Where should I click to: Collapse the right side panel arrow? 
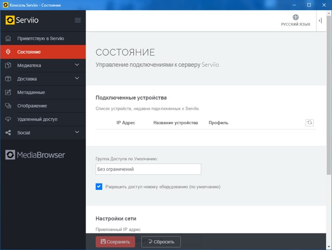pos(320,20)
